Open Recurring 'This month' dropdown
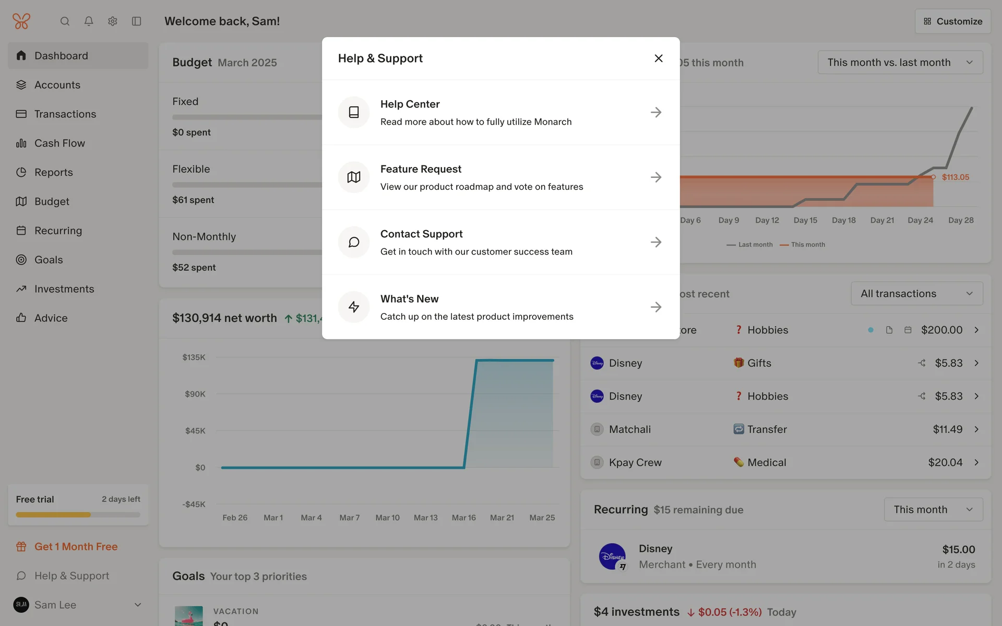Screen dimensions: 1002x626 933,510
